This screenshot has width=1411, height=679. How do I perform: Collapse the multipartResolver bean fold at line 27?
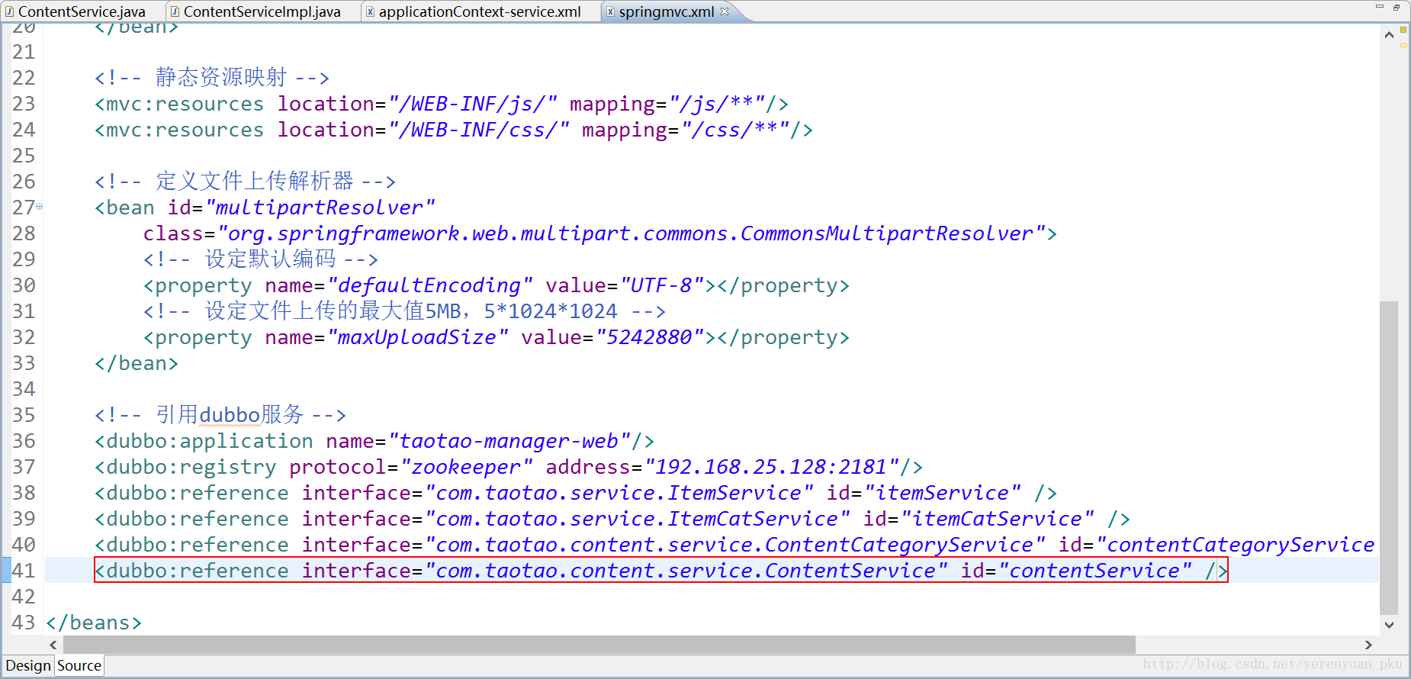[x=40, y=206]
